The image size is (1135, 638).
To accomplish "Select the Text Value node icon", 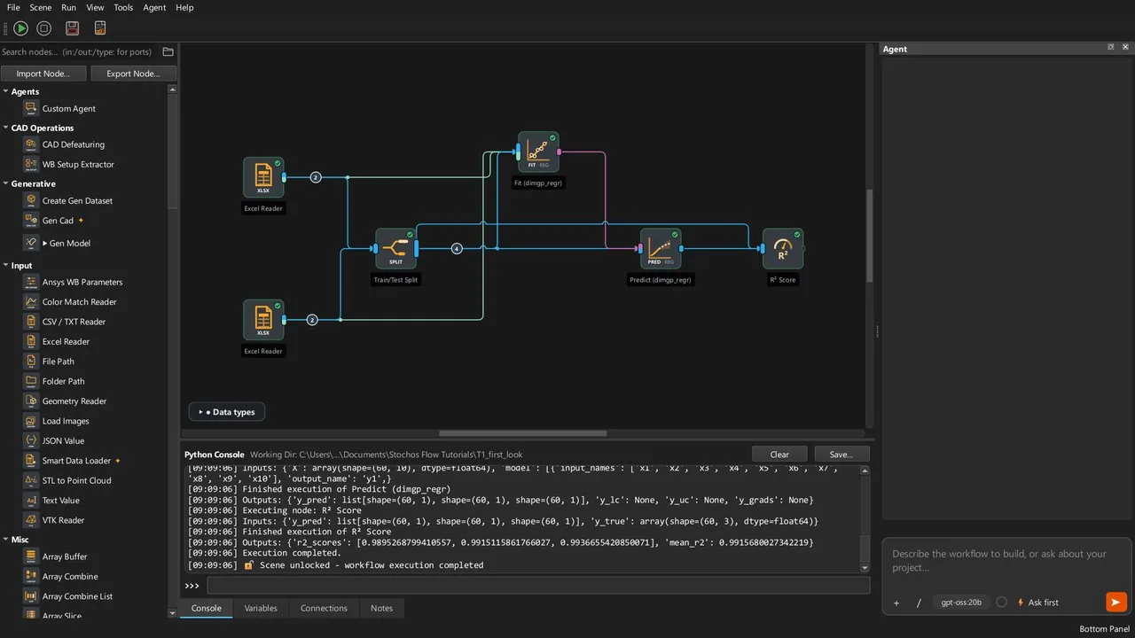I will pyautogui.click(x=31, y=501).
